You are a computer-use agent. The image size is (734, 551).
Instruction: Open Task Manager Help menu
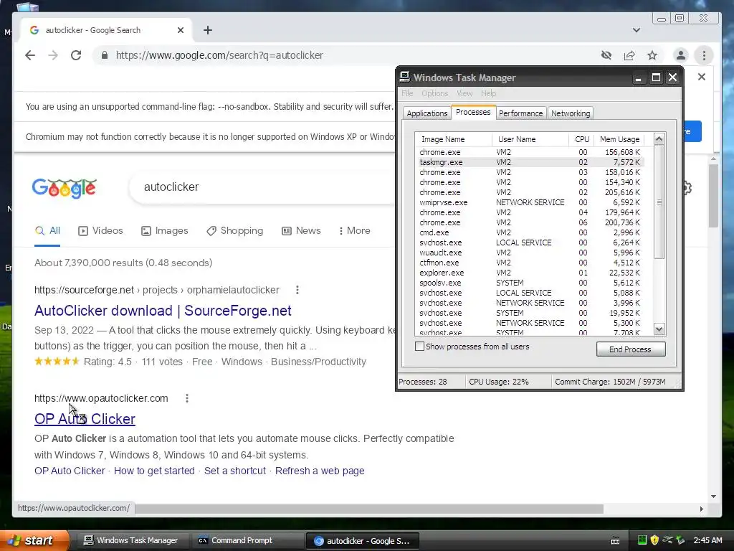(x=488, y=93)
